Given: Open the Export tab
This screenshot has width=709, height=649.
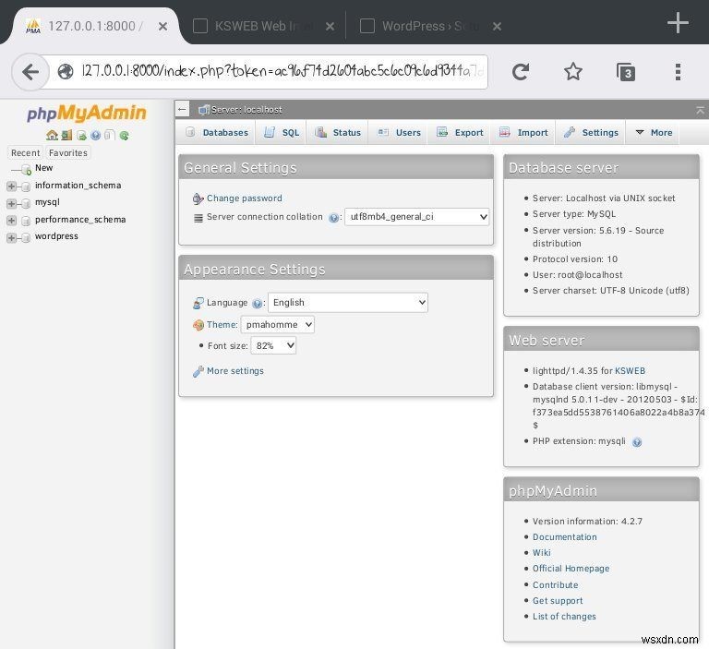Looking at the screenshot, I should click(460, 133).
